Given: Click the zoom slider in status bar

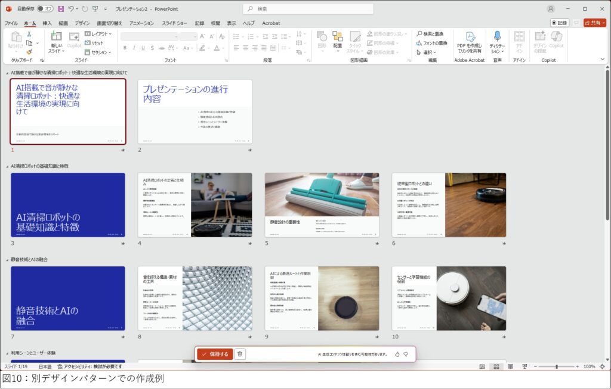Looking at the screenshot, I should (556, 366).
